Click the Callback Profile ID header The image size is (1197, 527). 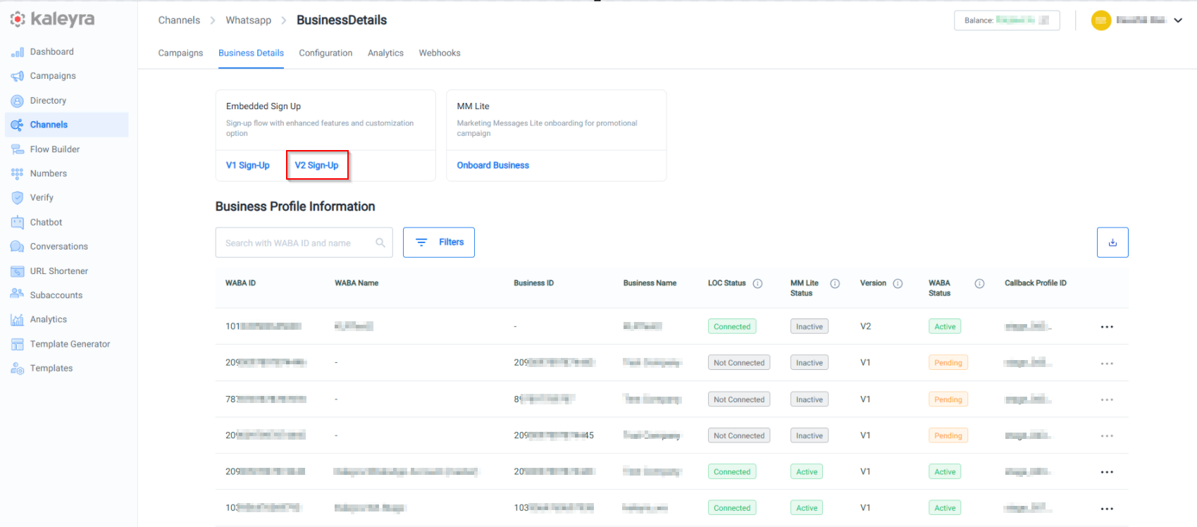pyautogui.click(x=1036, y=283)
